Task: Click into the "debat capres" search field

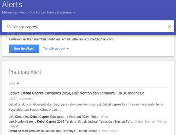Action: 88,26
